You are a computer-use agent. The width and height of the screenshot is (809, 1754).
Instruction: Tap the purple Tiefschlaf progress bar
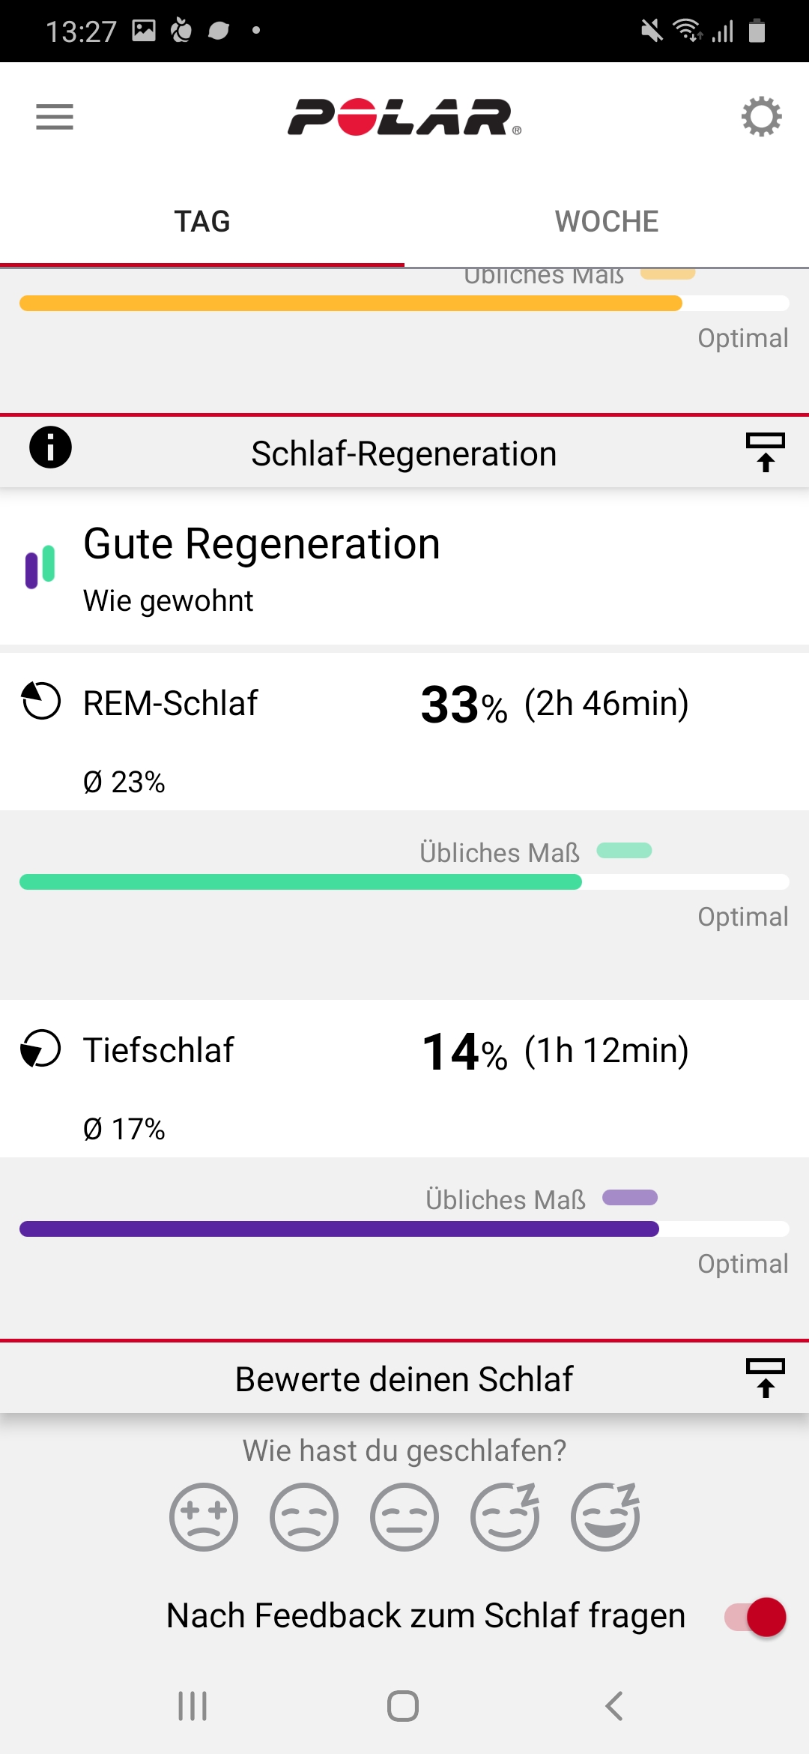click(x=339, y=1229)
